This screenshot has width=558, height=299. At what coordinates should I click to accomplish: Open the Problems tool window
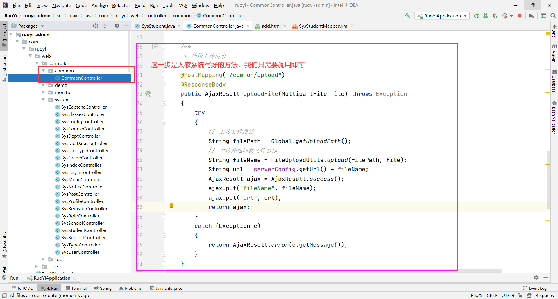pos(130,288)
